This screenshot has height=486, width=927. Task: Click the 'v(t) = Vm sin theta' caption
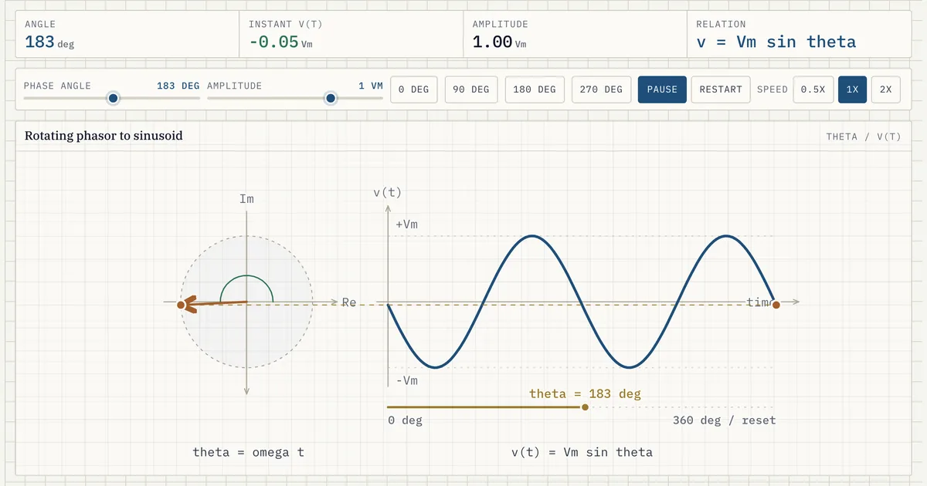tap(582, 452)
